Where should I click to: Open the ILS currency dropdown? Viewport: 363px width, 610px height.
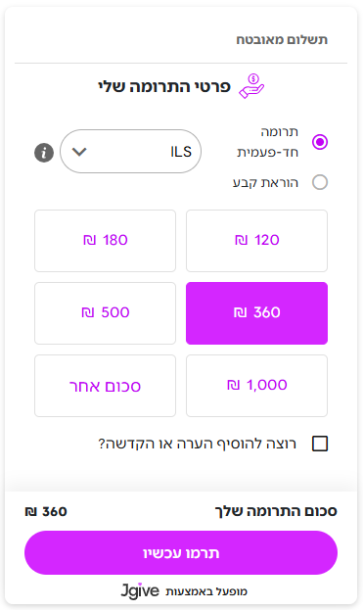130,152
